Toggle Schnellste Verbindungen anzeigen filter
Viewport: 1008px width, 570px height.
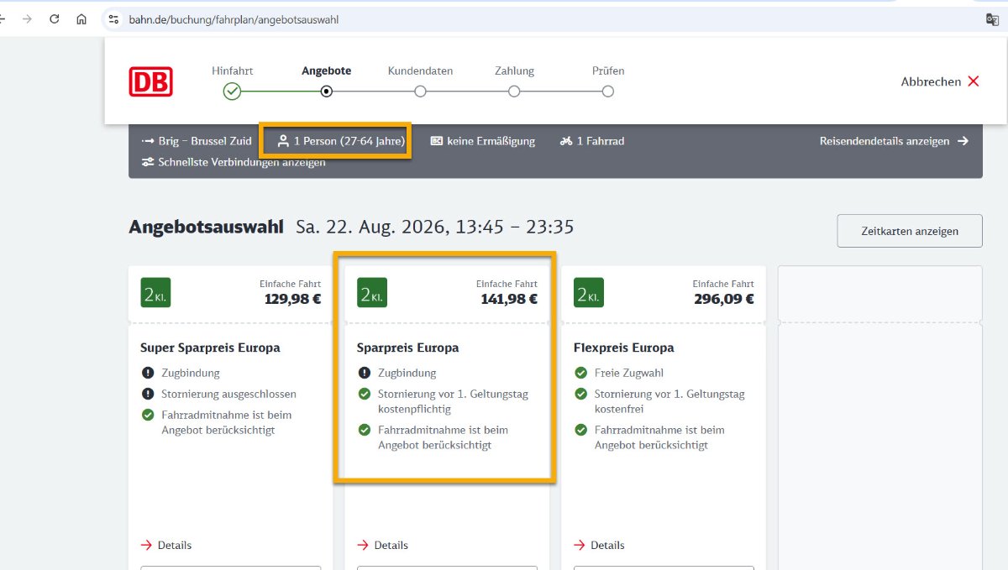click(x=234, y=162)
